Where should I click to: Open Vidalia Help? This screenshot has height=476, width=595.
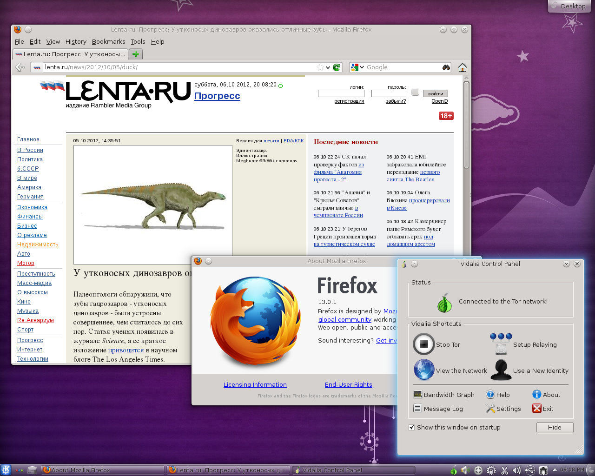click(498, 395)
